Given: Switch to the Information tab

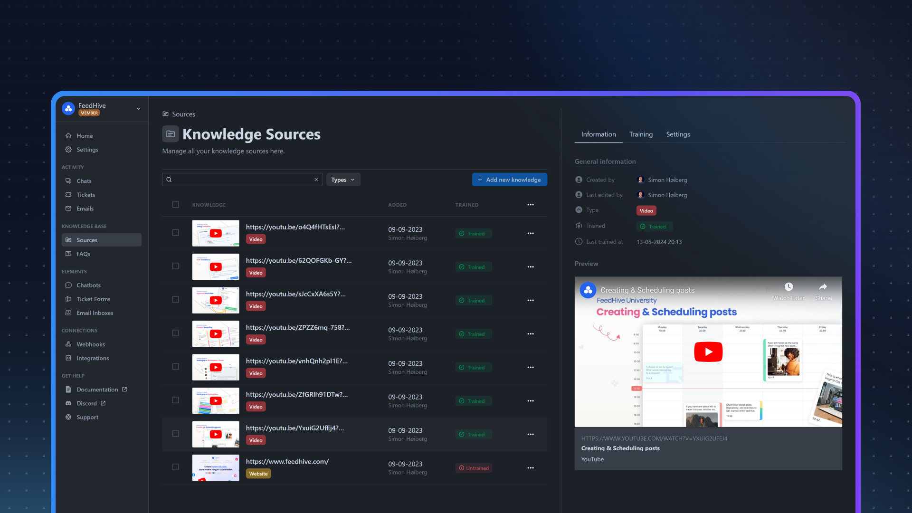Looking at the screenshot, I should coord(598,134).
